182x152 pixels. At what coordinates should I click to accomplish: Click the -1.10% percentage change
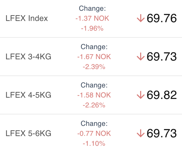coord(94,143)
